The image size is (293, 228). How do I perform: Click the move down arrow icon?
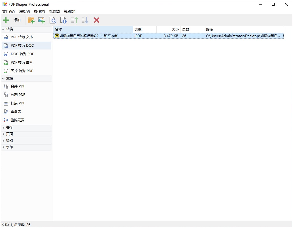pyautogui.click(x=85, y=20)
